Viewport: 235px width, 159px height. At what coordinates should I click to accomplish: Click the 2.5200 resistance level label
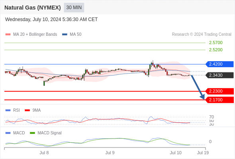click(215, 50)
